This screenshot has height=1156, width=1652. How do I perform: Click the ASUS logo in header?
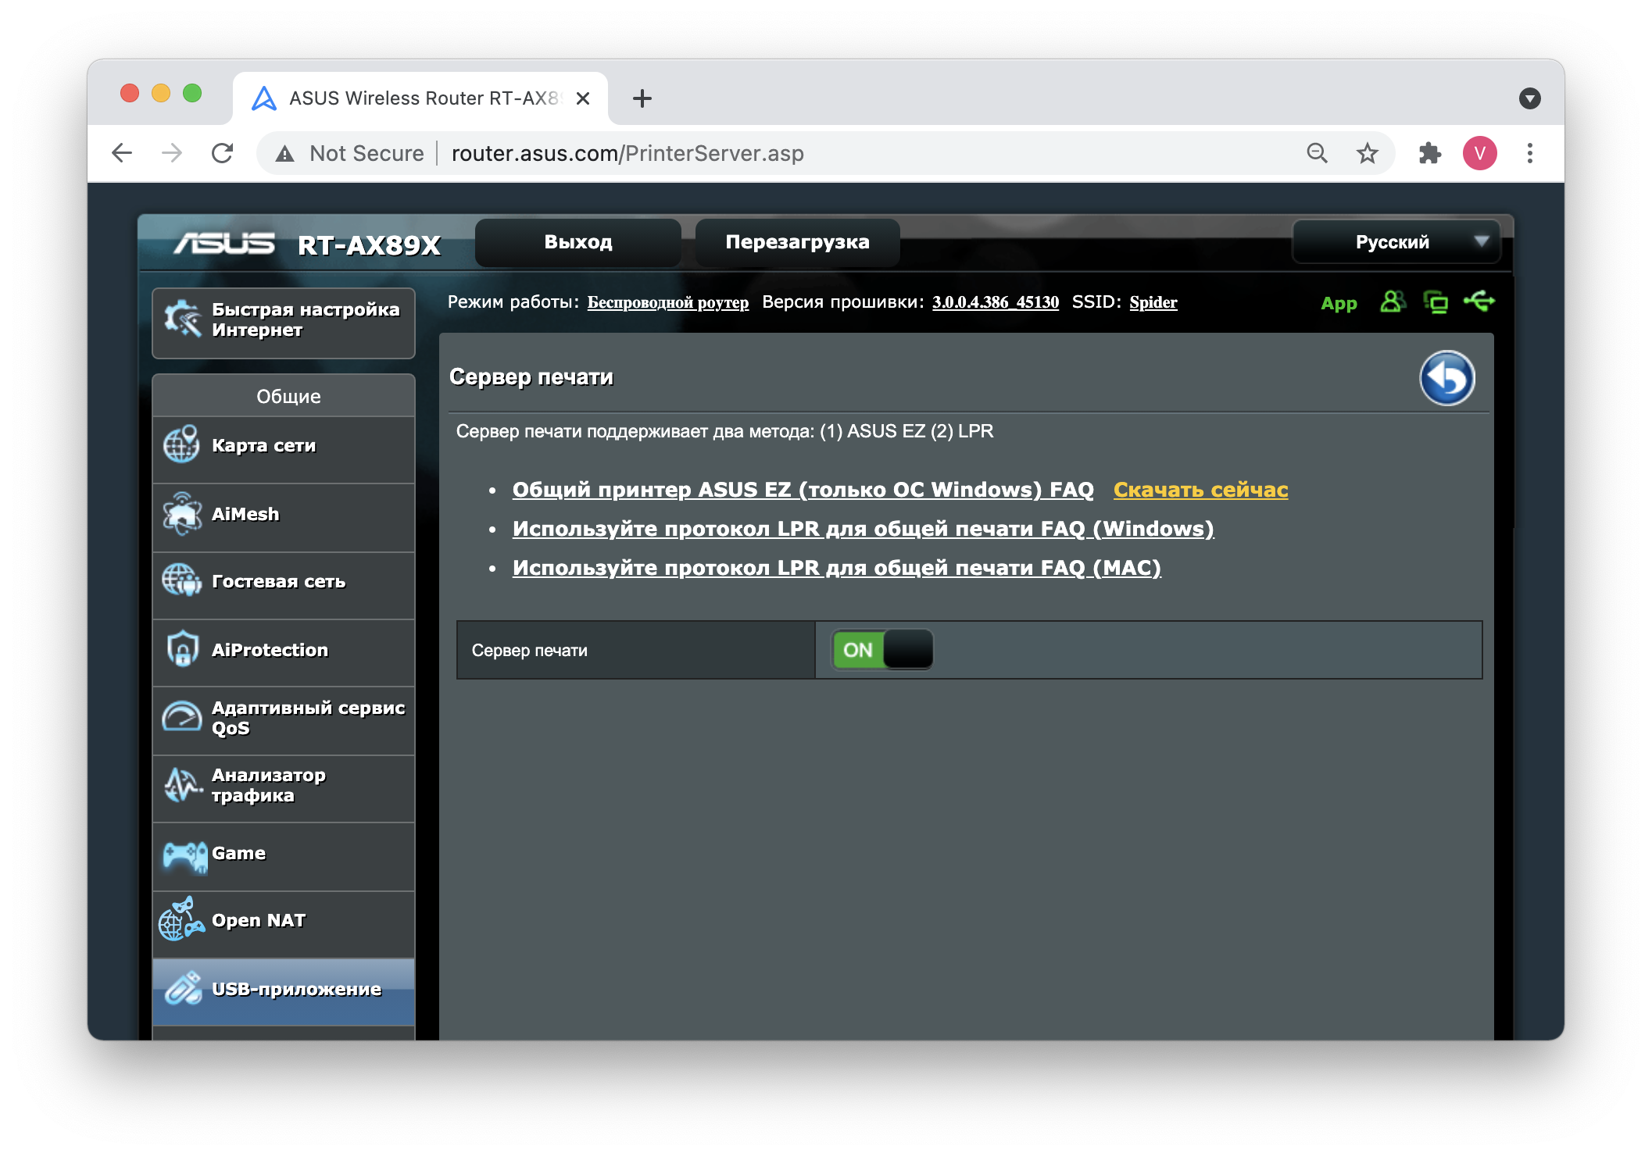pos(224,244)
